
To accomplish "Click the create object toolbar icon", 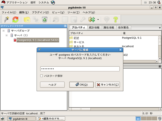I will click(36, 19).
